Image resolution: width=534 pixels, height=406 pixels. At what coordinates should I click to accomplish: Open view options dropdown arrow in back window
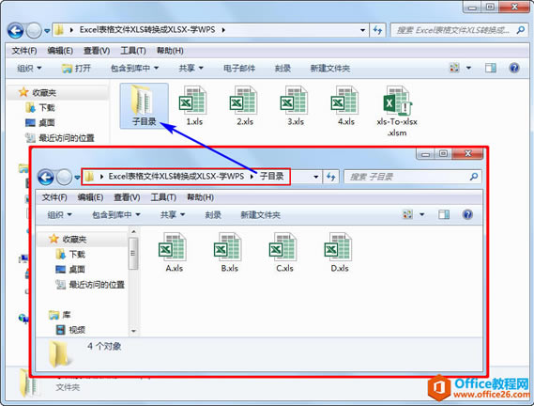(x=468, y=68)
